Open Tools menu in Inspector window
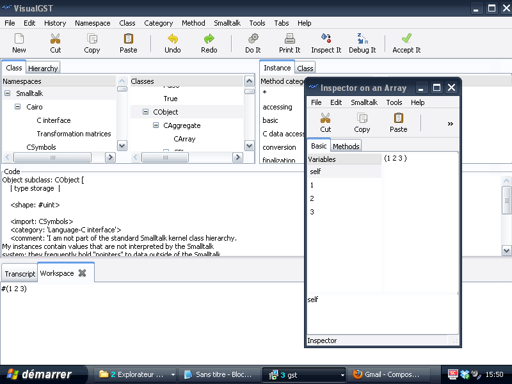 394,102
